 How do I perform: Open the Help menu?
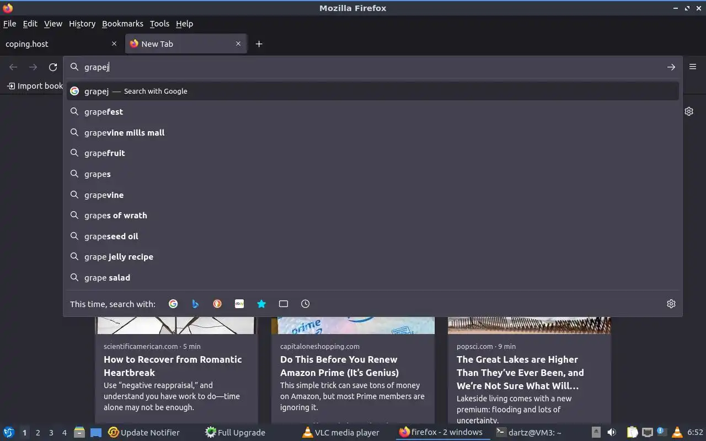[x=184, y=24]
